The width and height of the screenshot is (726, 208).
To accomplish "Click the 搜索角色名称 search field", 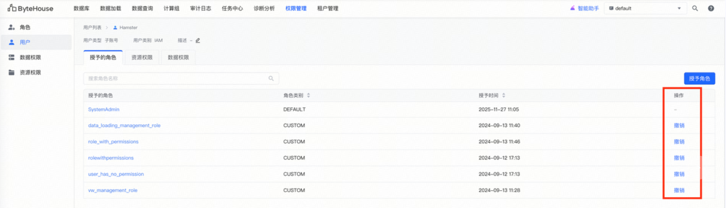I will pyautogui.click(x=181, y=78).
